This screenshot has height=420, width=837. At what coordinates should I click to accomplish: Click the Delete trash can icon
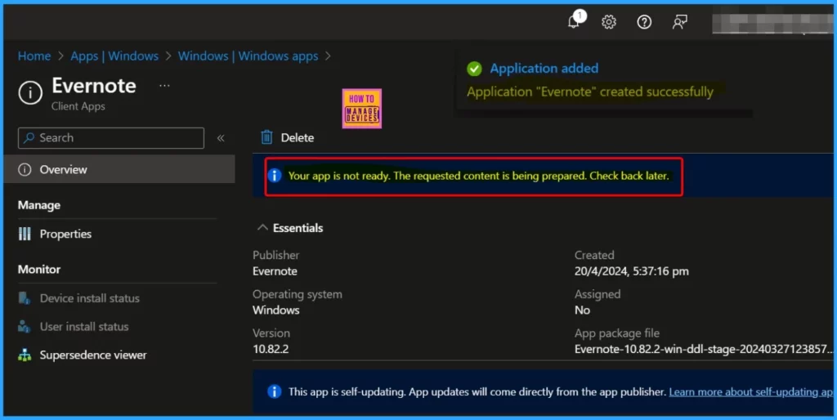point(266,138)
